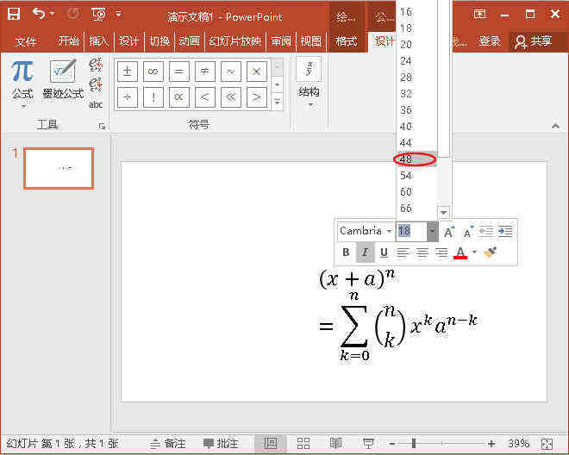This screenshot has height=455, width=569.
Task: Adjust the zoom slider handle
Action: 414,444
